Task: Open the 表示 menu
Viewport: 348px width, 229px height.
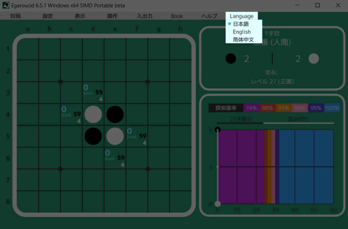Action: [80, 16]
